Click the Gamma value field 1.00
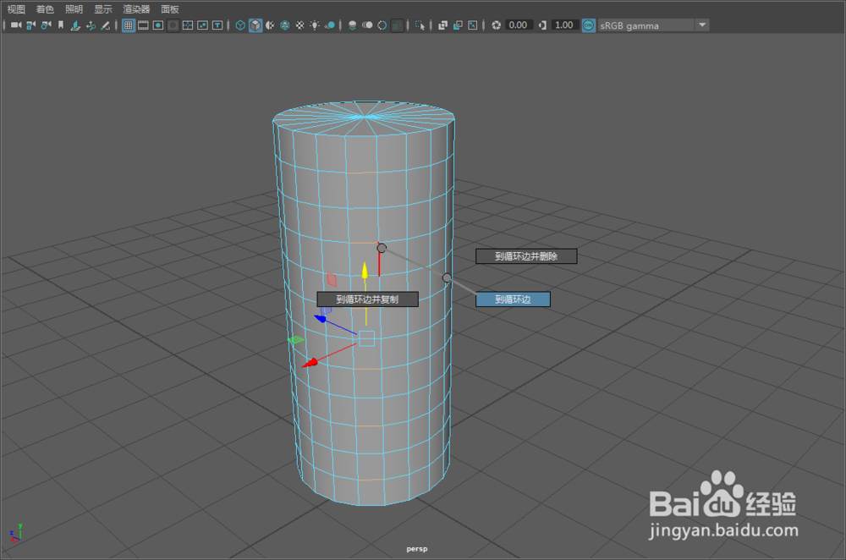This screenshot has width=846, height=560. (563, 25)
